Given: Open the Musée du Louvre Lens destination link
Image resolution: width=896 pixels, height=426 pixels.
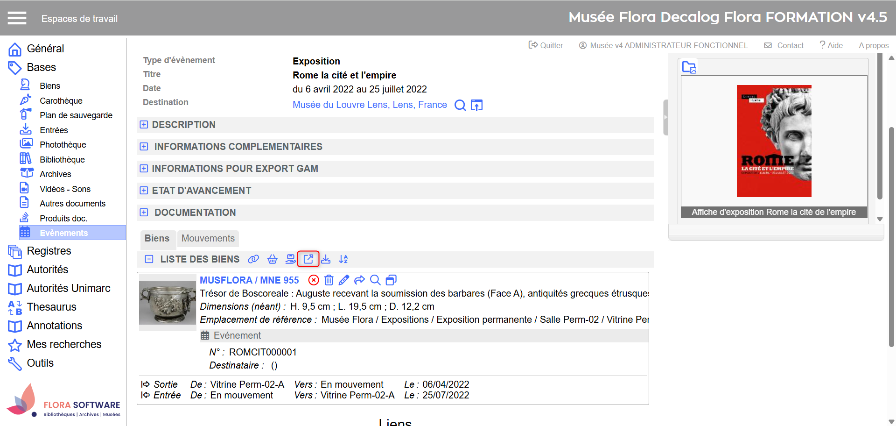Looking at the screenshot, I should [369, 105].
